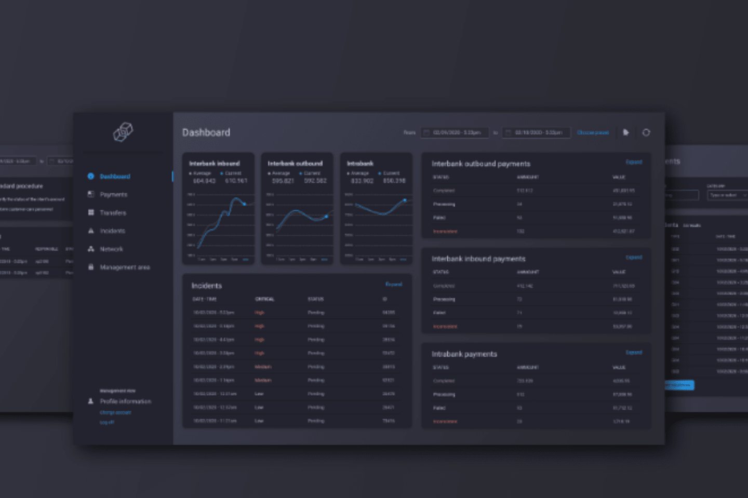Expand the Interbank inbound payments panel
The width and height of the screenshot is (748, 498).
coord(634,257)
